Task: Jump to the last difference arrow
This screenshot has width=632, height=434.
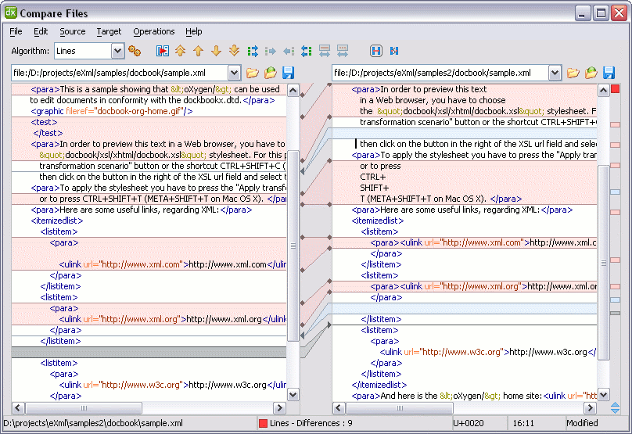Action: click(x=234, y=51)
